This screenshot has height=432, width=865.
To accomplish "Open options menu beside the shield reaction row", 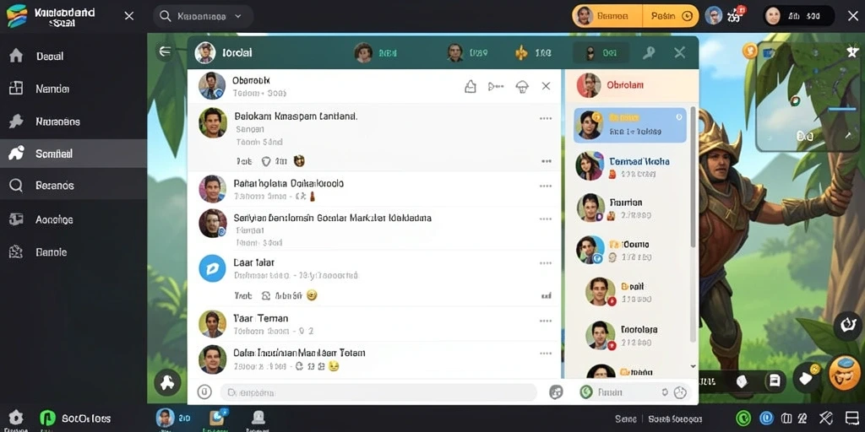I will point(547,161).
